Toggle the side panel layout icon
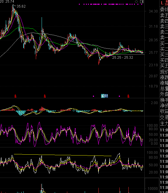The width and height of the screenshot is (168, 193). tap(142, 2)
